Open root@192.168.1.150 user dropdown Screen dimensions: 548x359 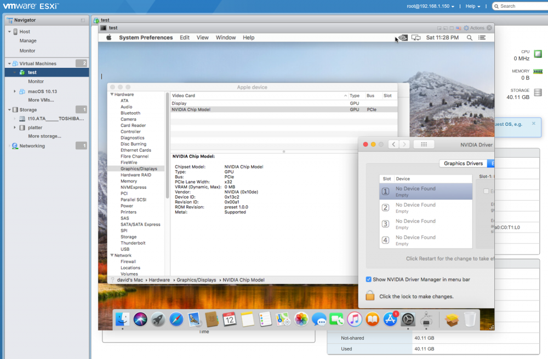pyautogui.click(x=430, y=6)
